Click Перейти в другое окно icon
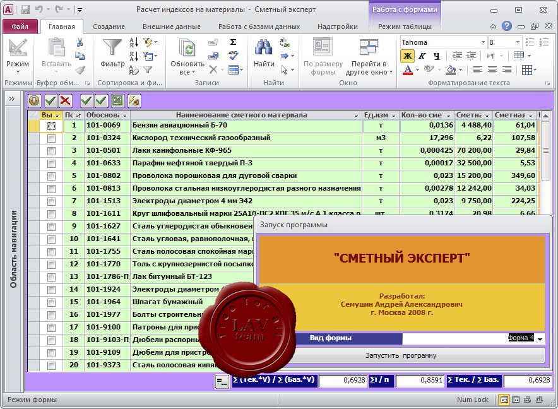The width and height of the screenshot is (558, 409). click(x=369, y=48)
